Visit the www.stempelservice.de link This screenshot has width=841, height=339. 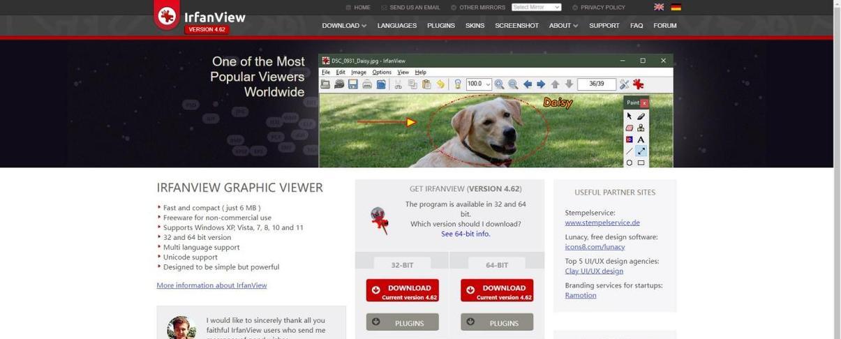pyautogui.click(x=602, y=223)
